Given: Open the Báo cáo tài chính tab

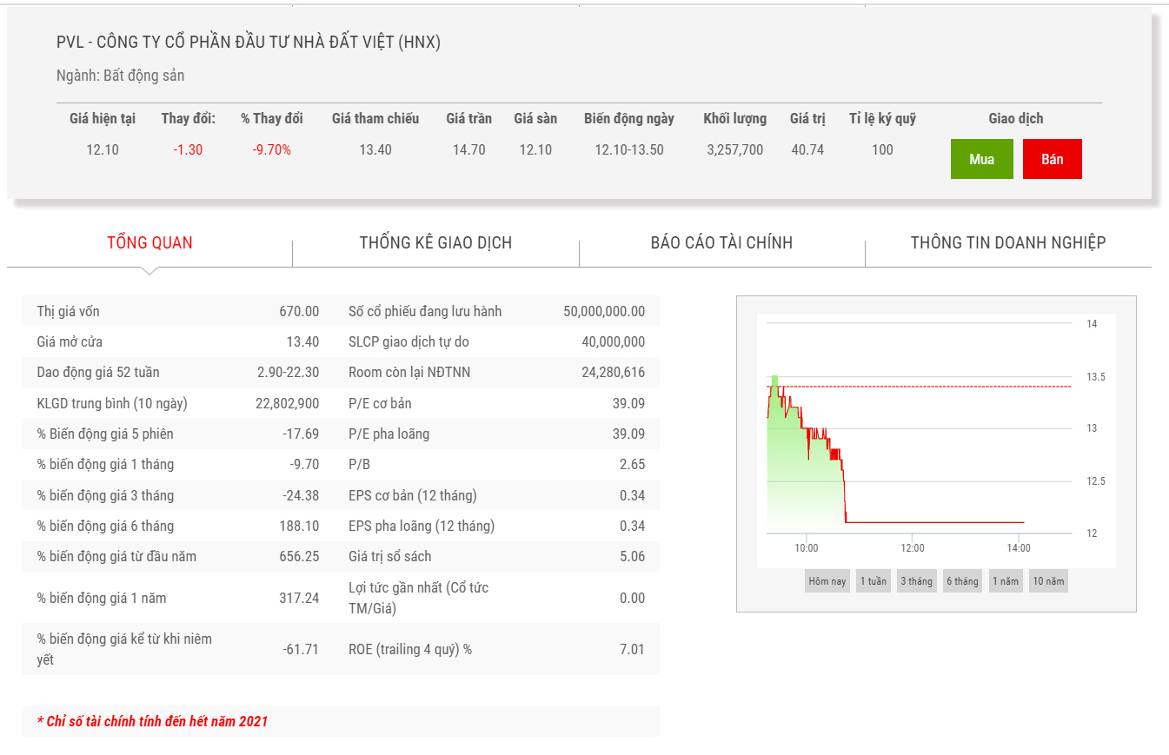Looking at the screenshot, I should [x=721, y=242].
